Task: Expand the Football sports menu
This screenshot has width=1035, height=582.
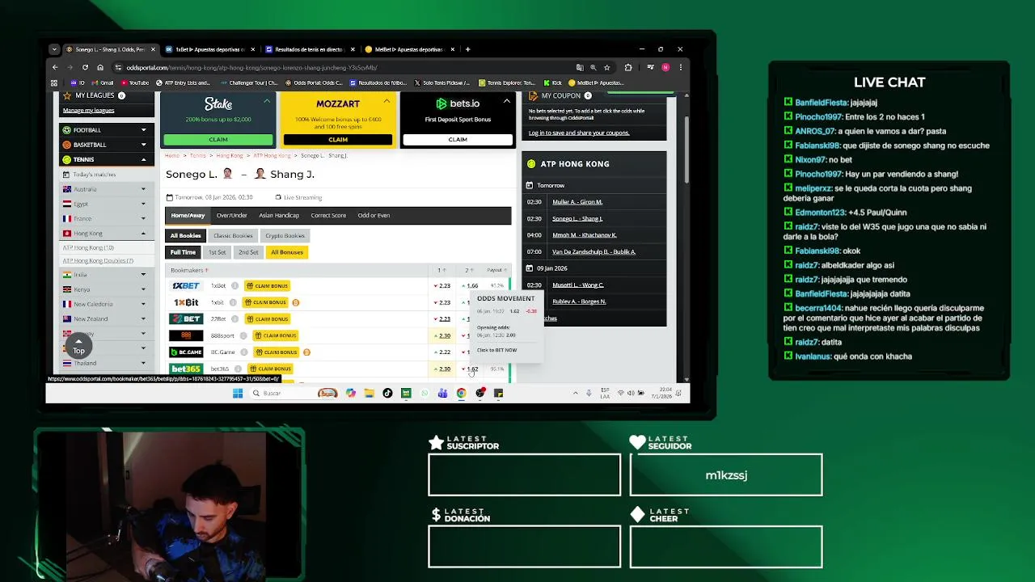Action: pos(106,129)
